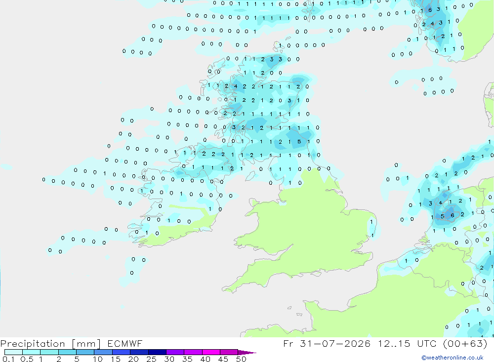Select the 20–25 mm legend color
The width and height of the screenshot is (494, 362).
pyautogui.click(x=139, y=352)
